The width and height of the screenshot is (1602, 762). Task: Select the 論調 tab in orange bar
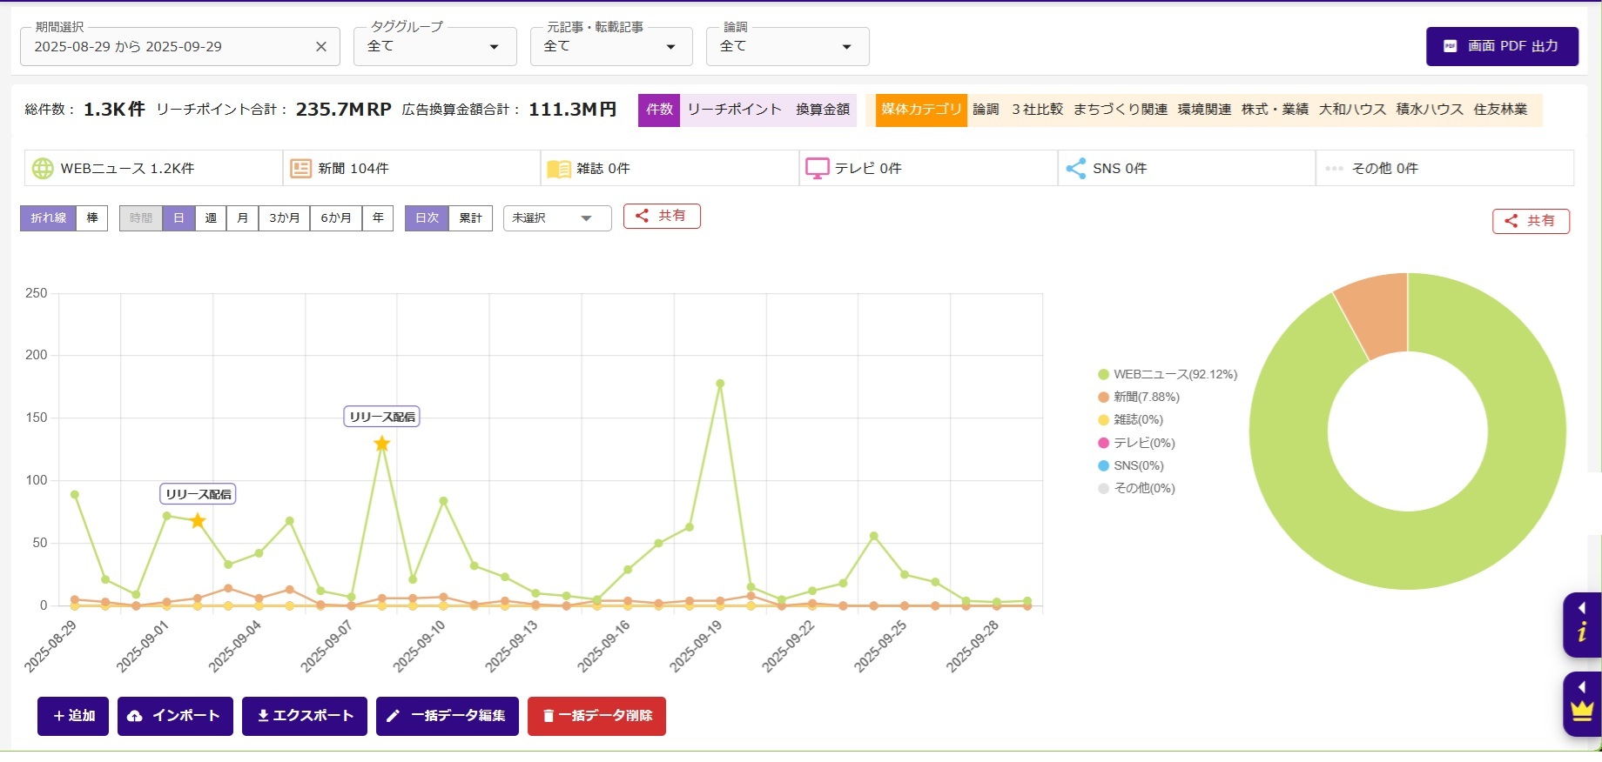click(986, 110)
